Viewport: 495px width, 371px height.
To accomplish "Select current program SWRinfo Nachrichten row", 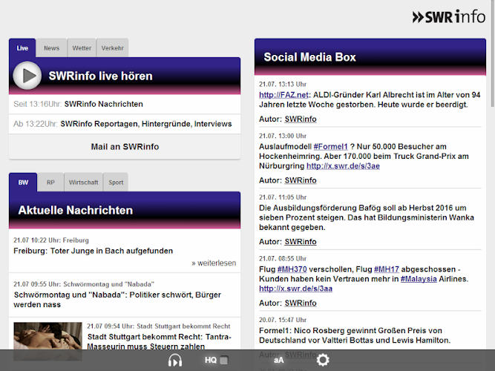I will coord(125,104).
